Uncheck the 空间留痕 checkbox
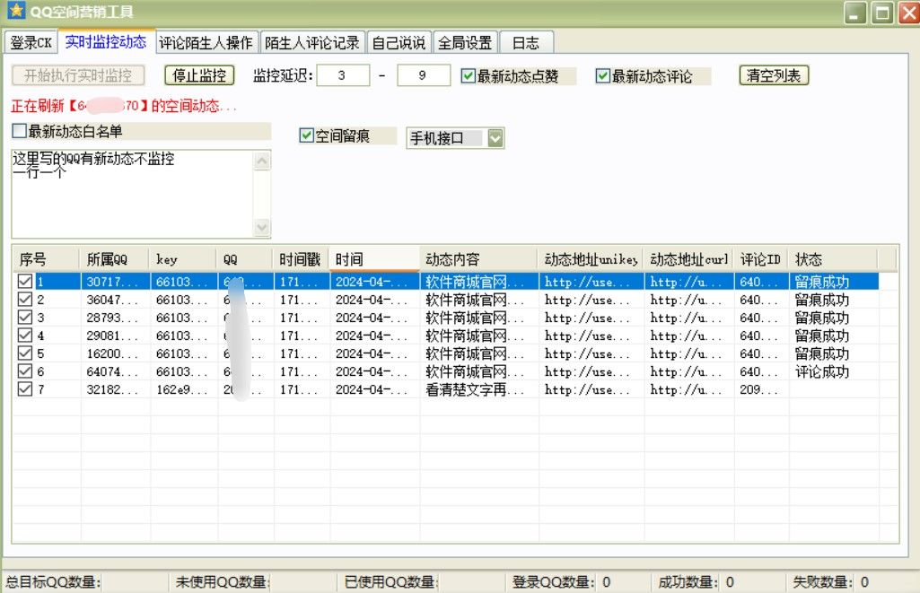 coord(306,135)
